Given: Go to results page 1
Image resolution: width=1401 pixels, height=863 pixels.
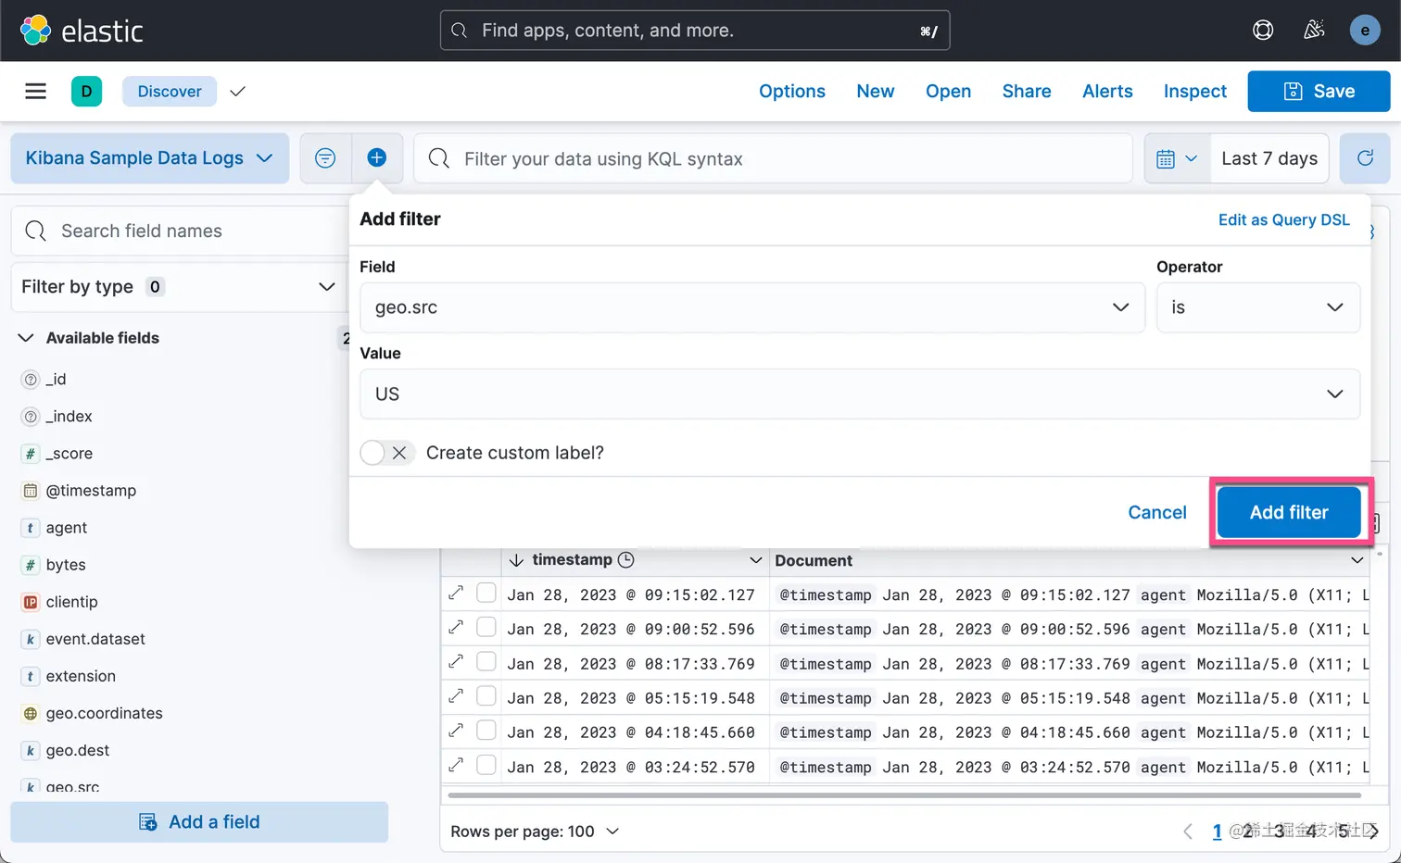Looking at the screenshot, I should (1217, 832).
